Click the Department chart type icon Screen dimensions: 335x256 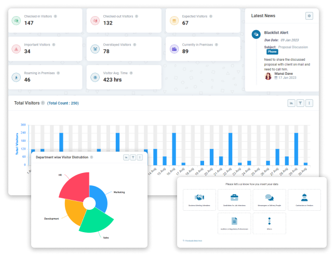(126, 157)
